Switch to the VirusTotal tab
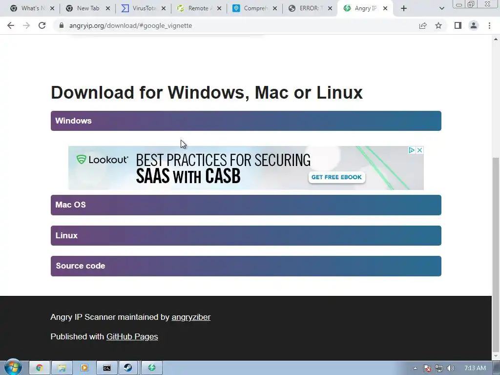 coord(142,8)
